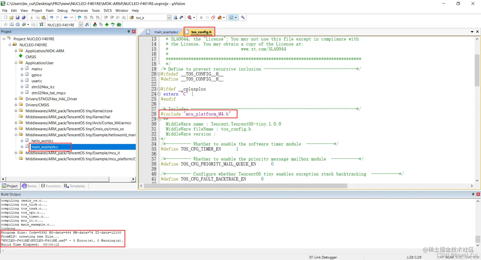Create a new file with the New icon
The image size is (481, 260).
(5, 17)
